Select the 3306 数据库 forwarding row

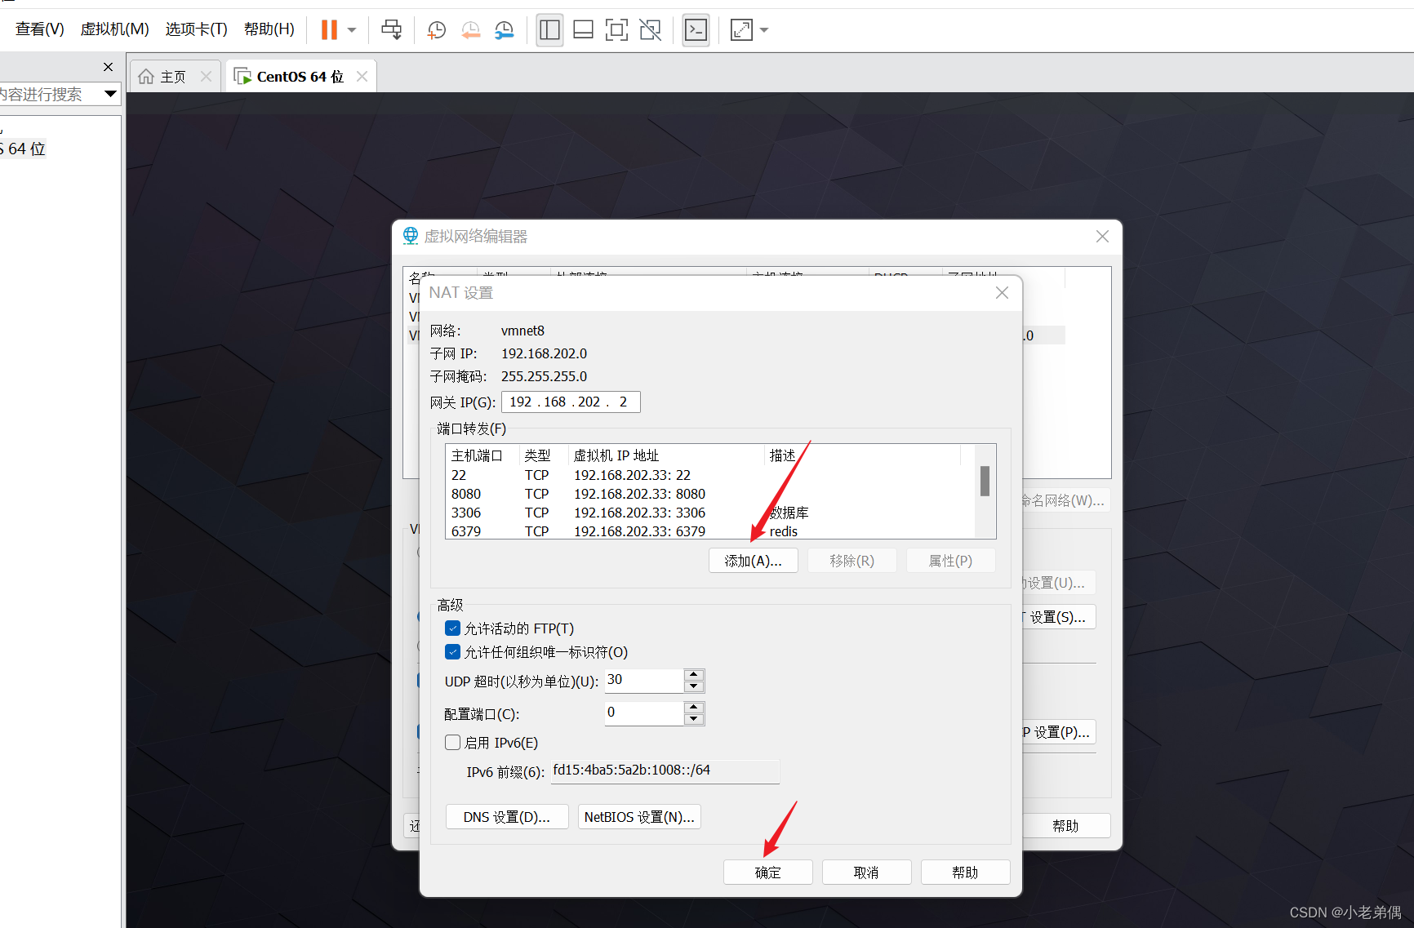click(x=710, y=513)
